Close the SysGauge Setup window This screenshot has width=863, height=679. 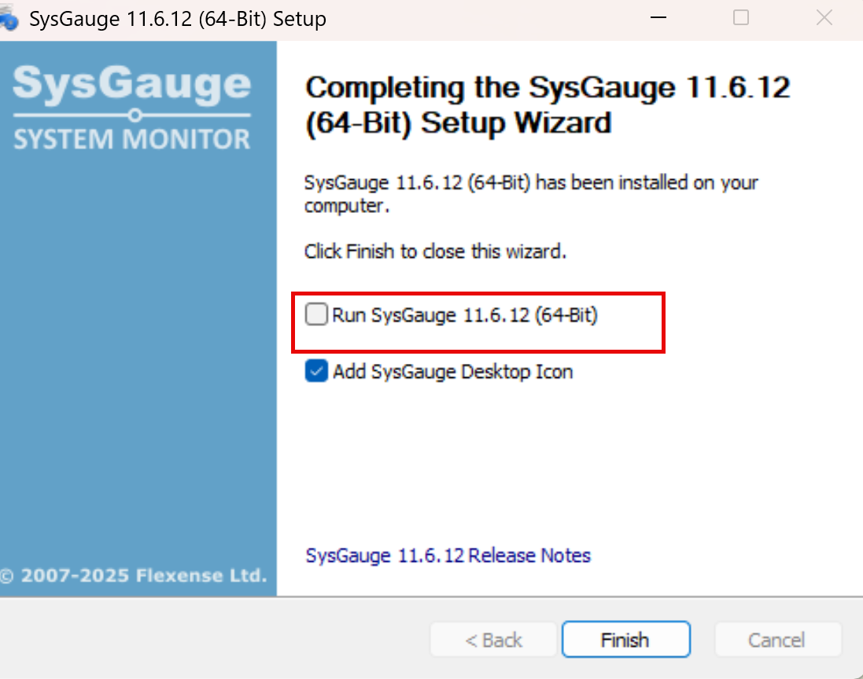pyautogui.click(x=824, y=18)
